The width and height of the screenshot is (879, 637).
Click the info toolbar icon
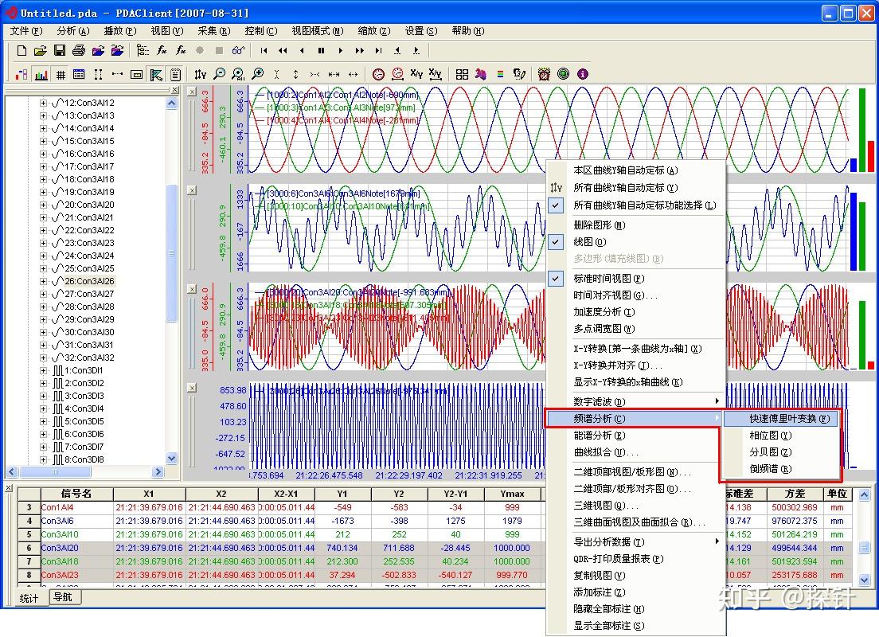click(x=582, y=73)
